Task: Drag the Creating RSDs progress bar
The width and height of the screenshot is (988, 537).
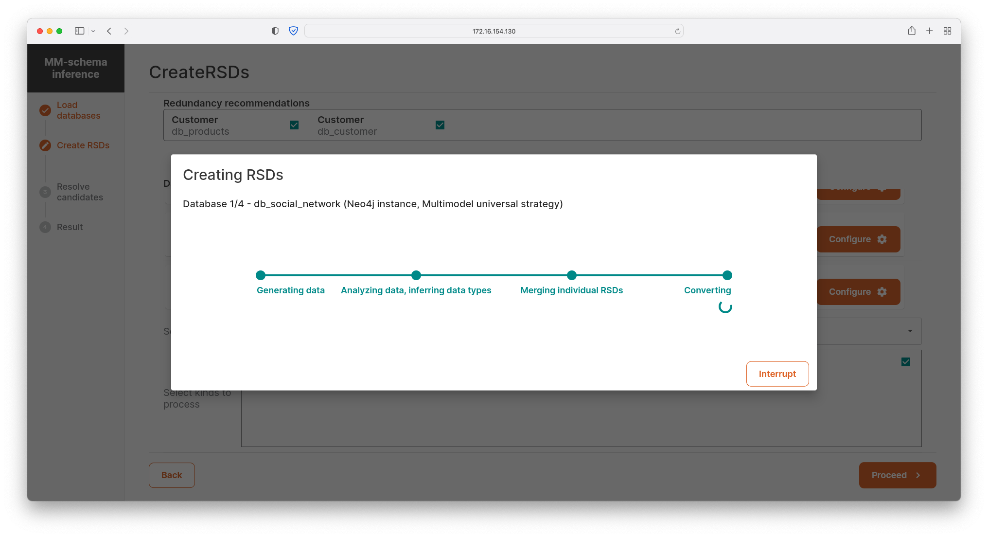Action: [x=494, y=275]
